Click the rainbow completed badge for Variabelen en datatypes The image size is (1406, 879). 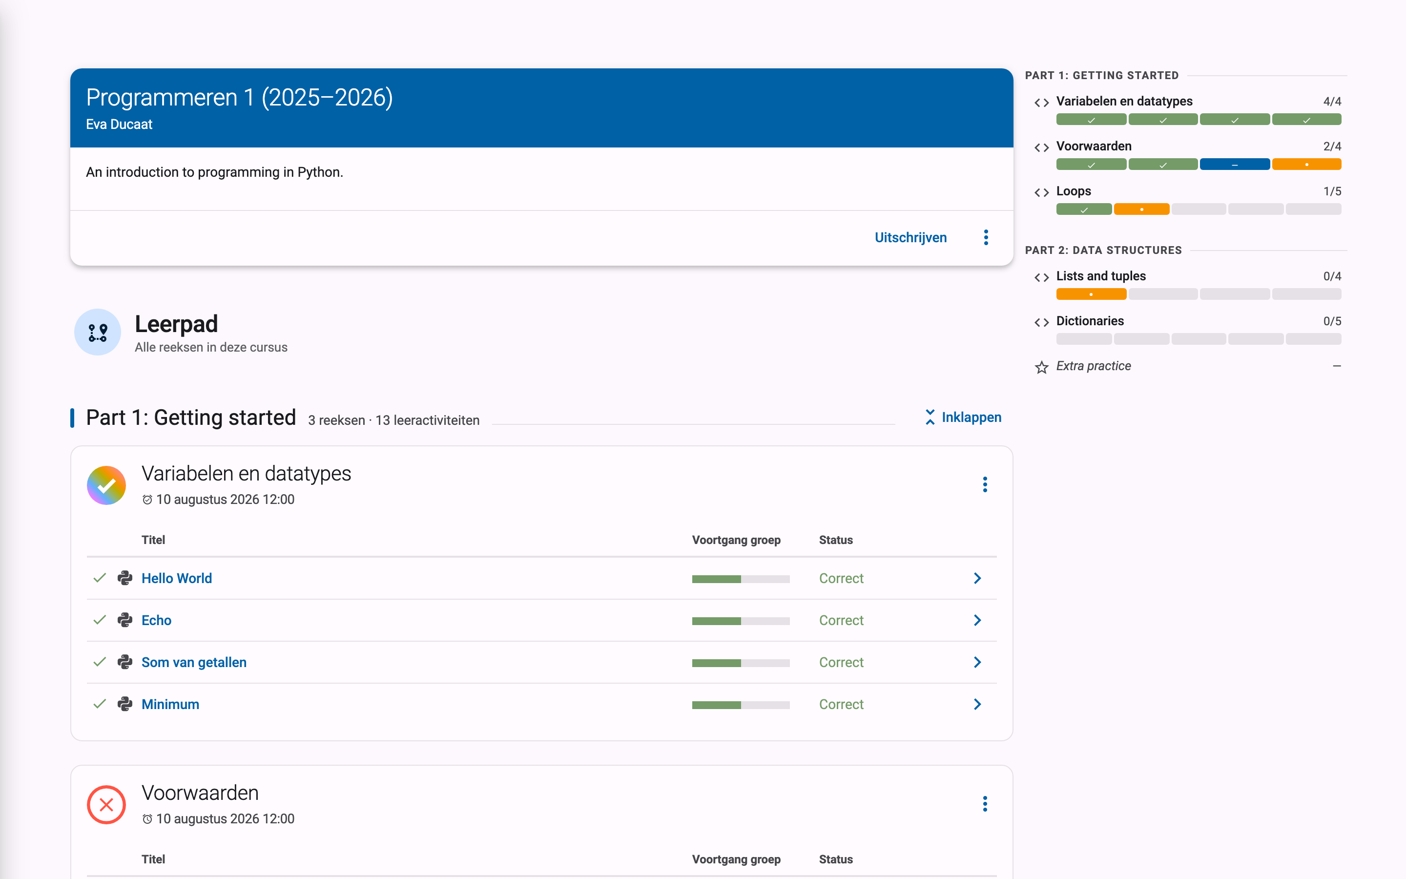click(106, 485)
